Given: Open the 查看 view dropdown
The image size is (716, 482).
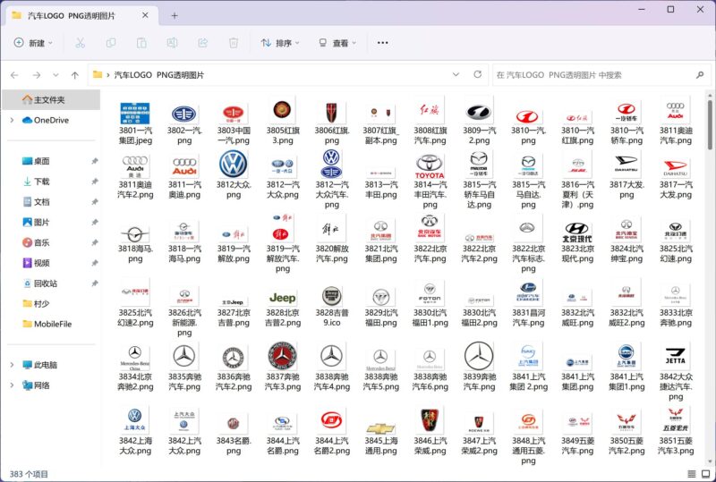Looking at the screenshot, I should 337,43.
